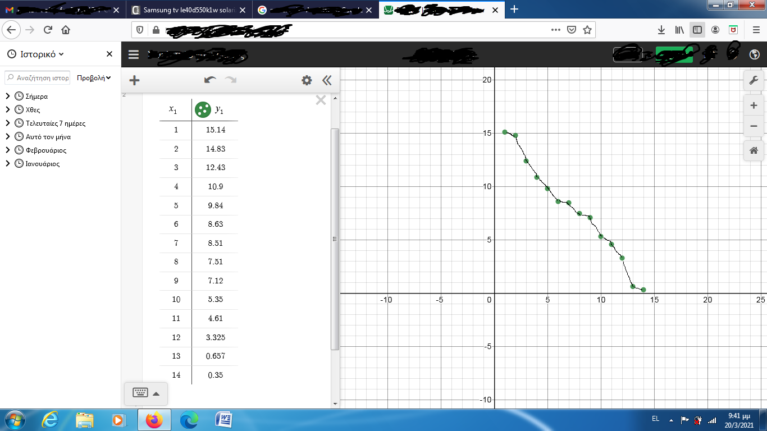This screenshot has height=431, width=767.
Task: Open the Firefox library icon
Action: pyautogui.click(x=679, y=30)
